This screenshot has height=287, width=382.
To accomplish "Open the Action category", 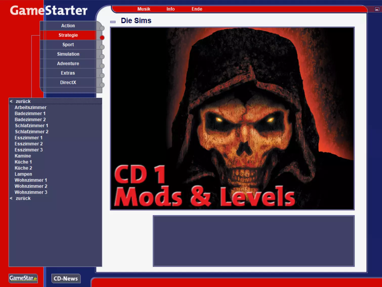I will [68, 26].
